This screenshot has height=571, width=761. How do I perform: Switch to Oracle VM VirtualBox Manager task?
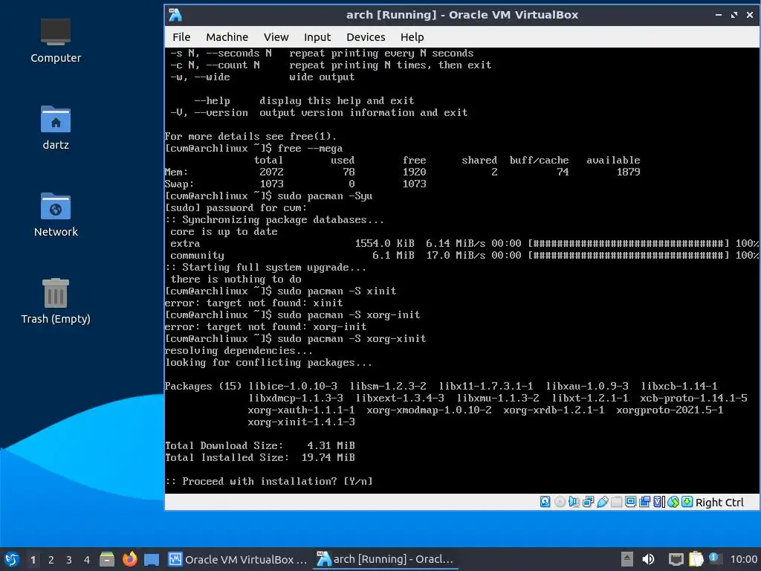[x=238, y=559]
